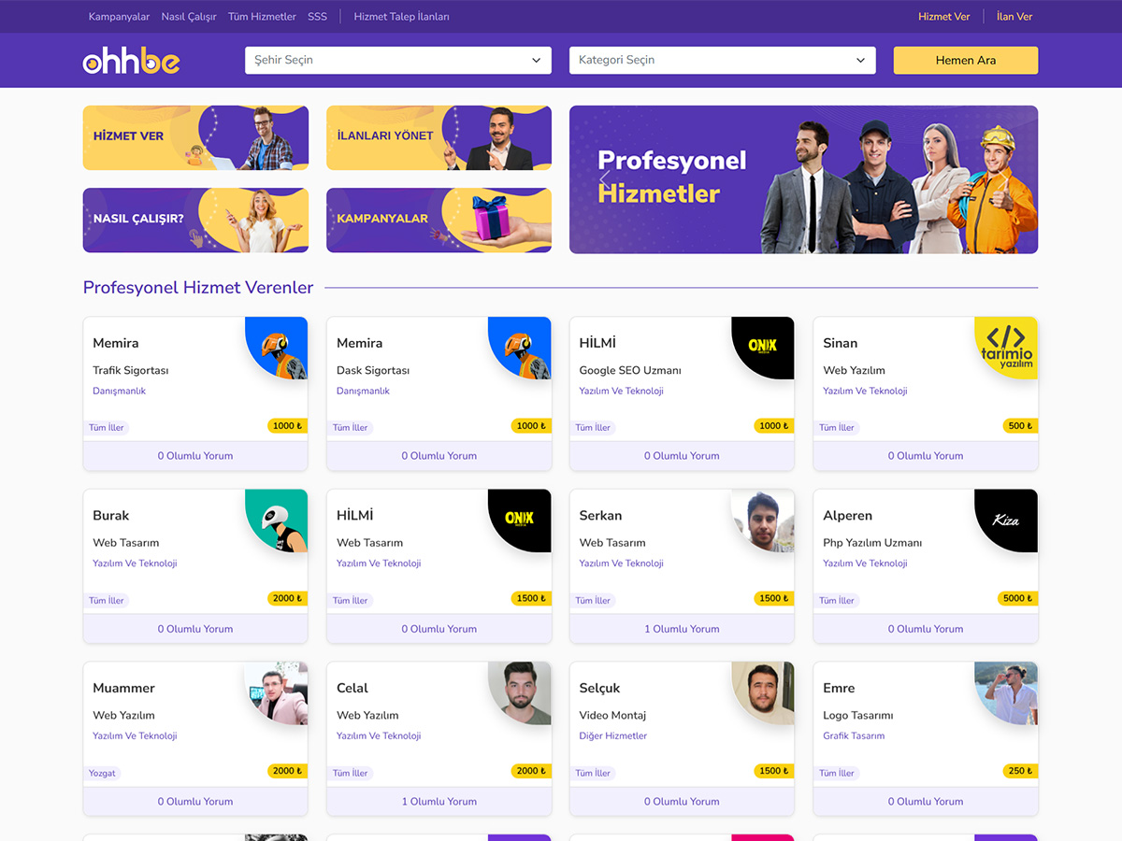
Task: Select Burak's helmet avatar image
Action: coord(277,520)
